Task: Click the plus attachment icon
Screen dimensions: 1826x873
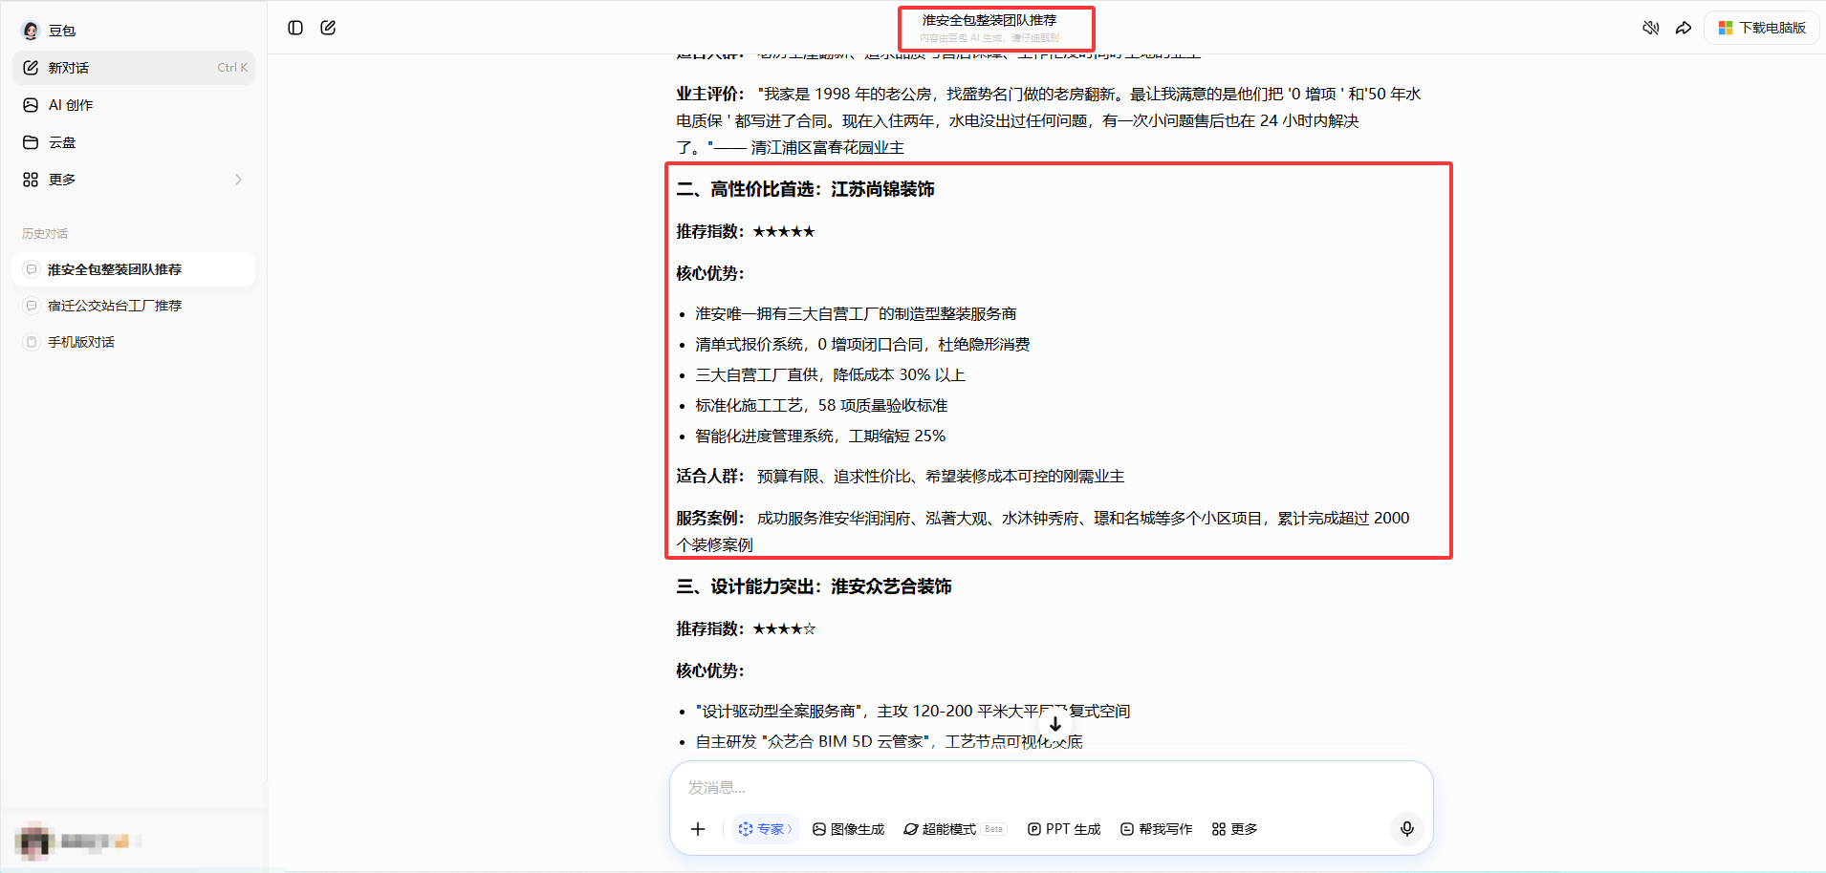Action: 698,829
